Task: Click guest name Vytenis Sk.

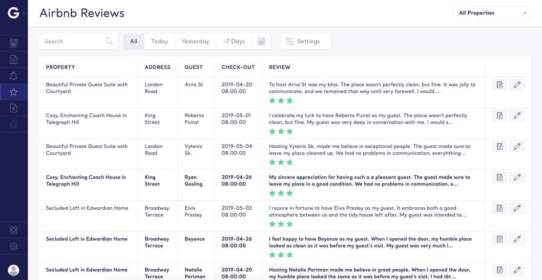Action: [193, 149]
